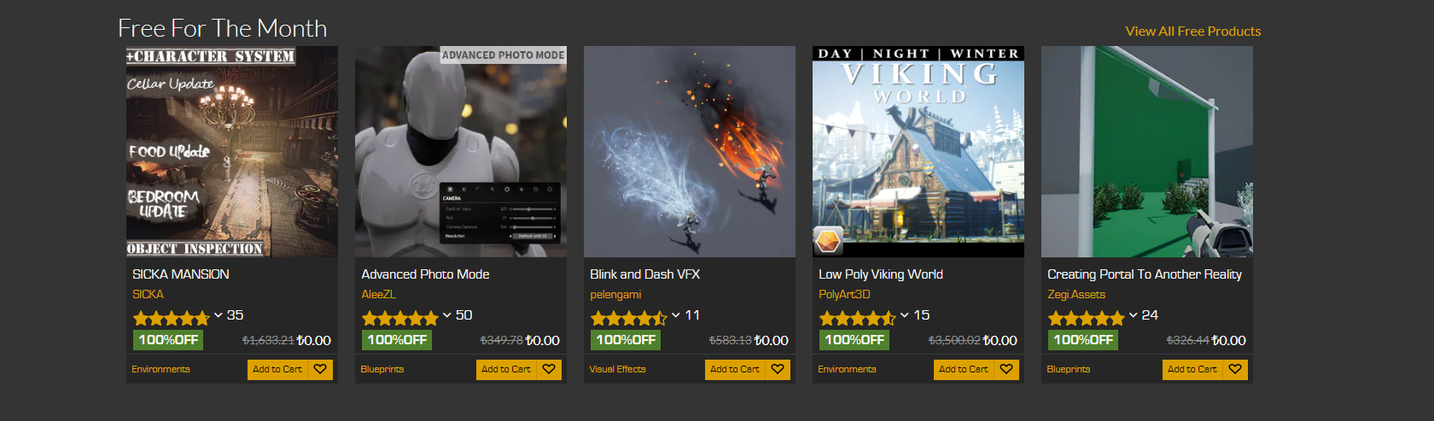Heart icon for Creating Portal To Another Reality
Viewport: 1434px width, 421px height.
click(x=1235, y=369)
